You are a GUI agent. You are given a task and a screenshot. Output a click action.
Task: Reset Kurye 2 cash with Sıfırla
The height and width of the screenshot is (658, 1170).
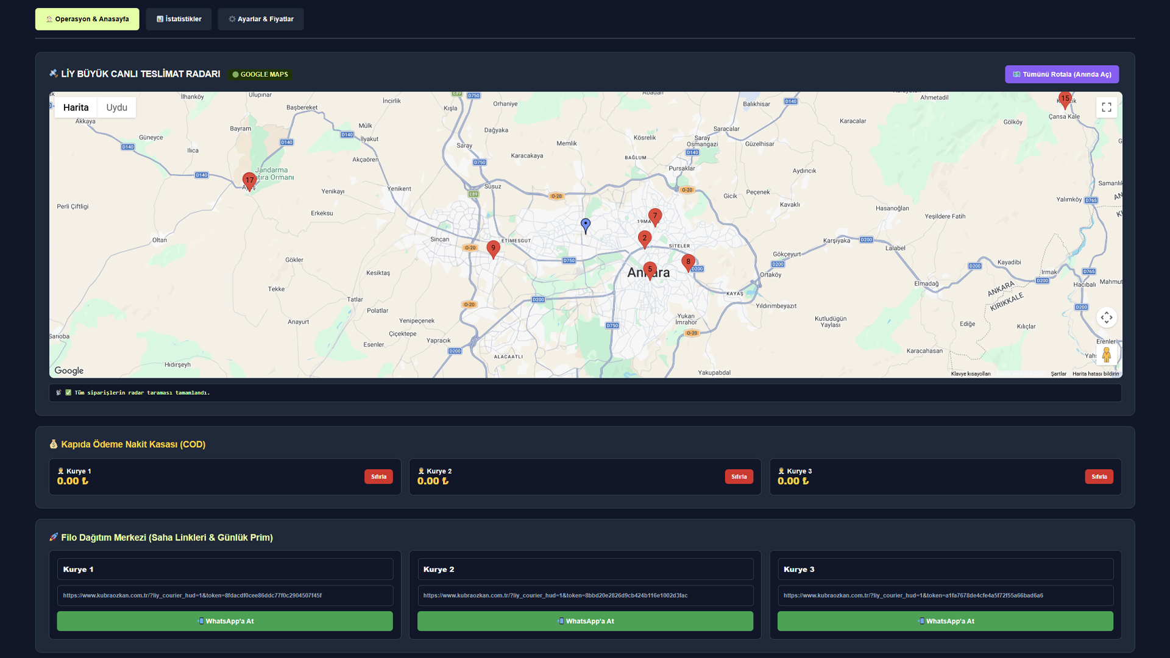pos(739,476)
